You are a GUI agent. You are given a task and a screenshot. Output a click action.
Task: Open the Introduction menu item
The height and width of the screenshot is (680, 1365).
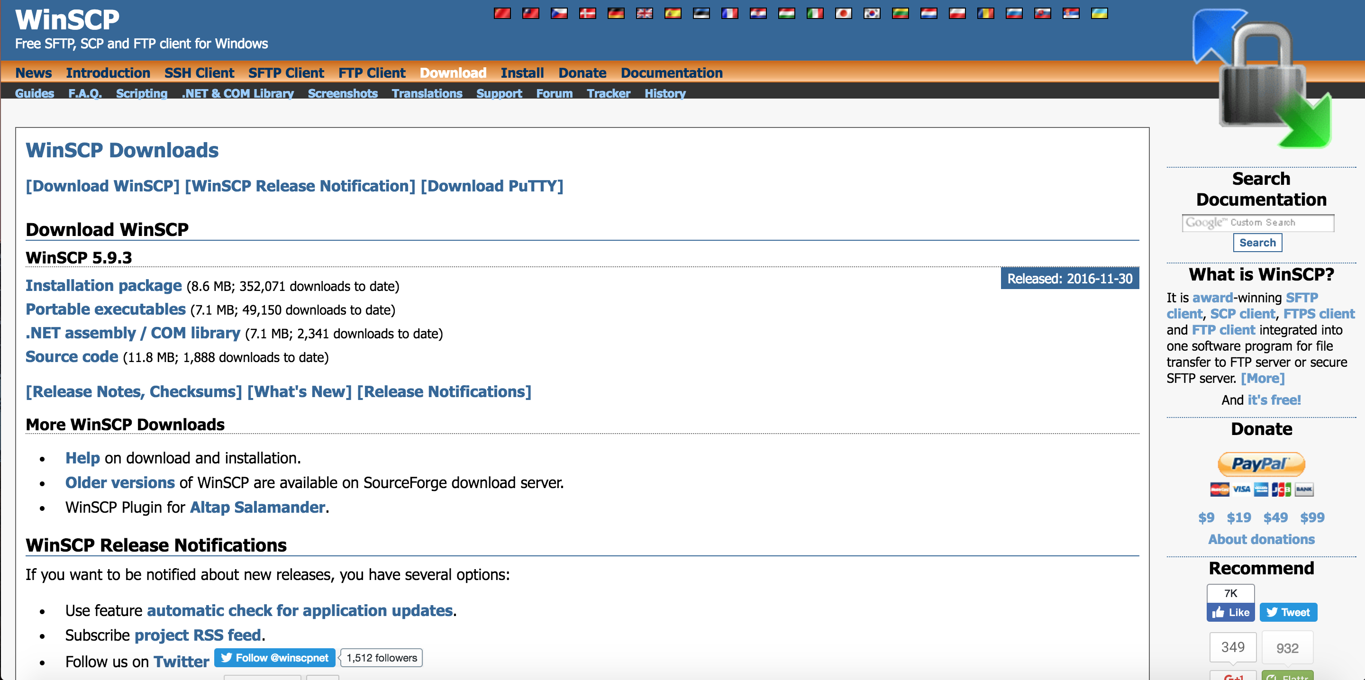[108, 73]
